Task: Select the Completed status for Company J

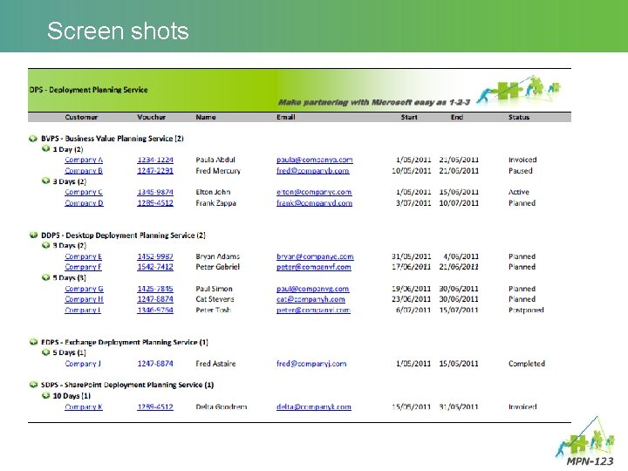Action: tap(527, 364)
